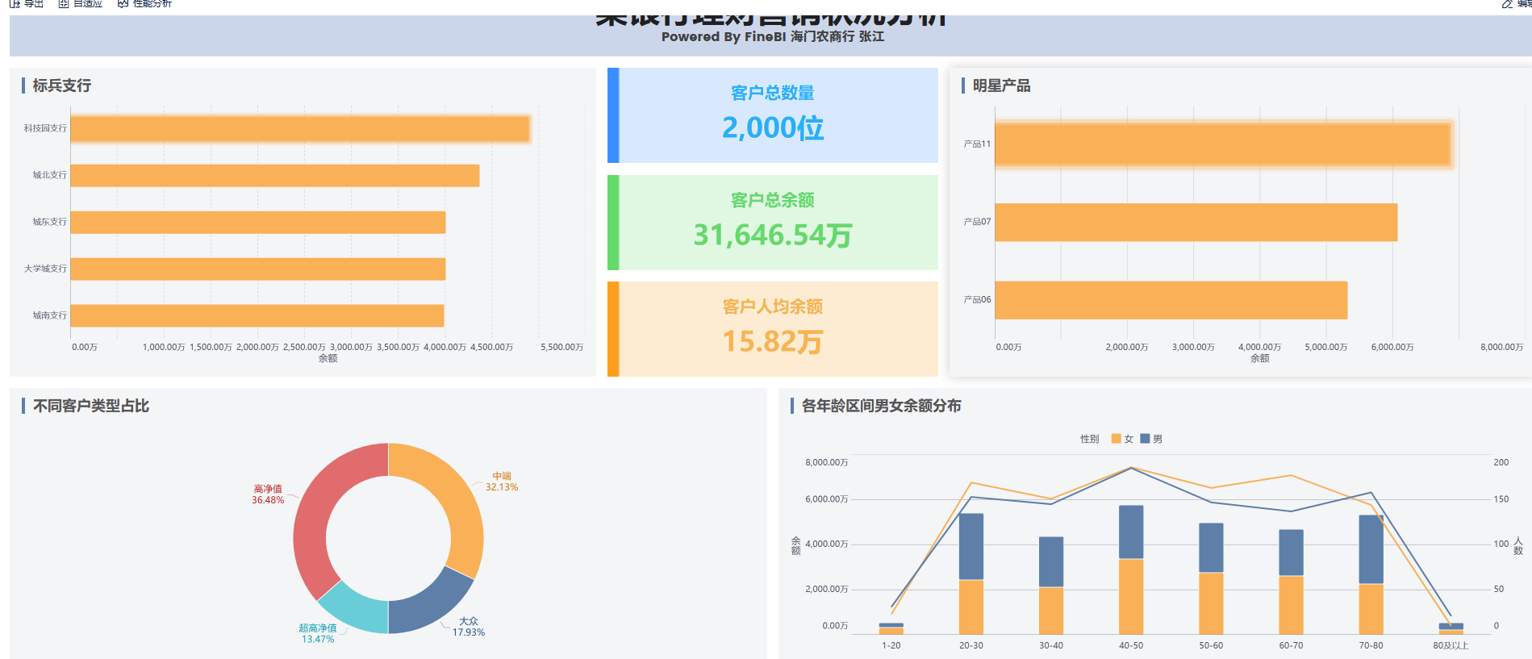The height and width of the screenshot is (659, 1532).
Task: Select the 城南支行 bar
Action: [x=257, y=315]
